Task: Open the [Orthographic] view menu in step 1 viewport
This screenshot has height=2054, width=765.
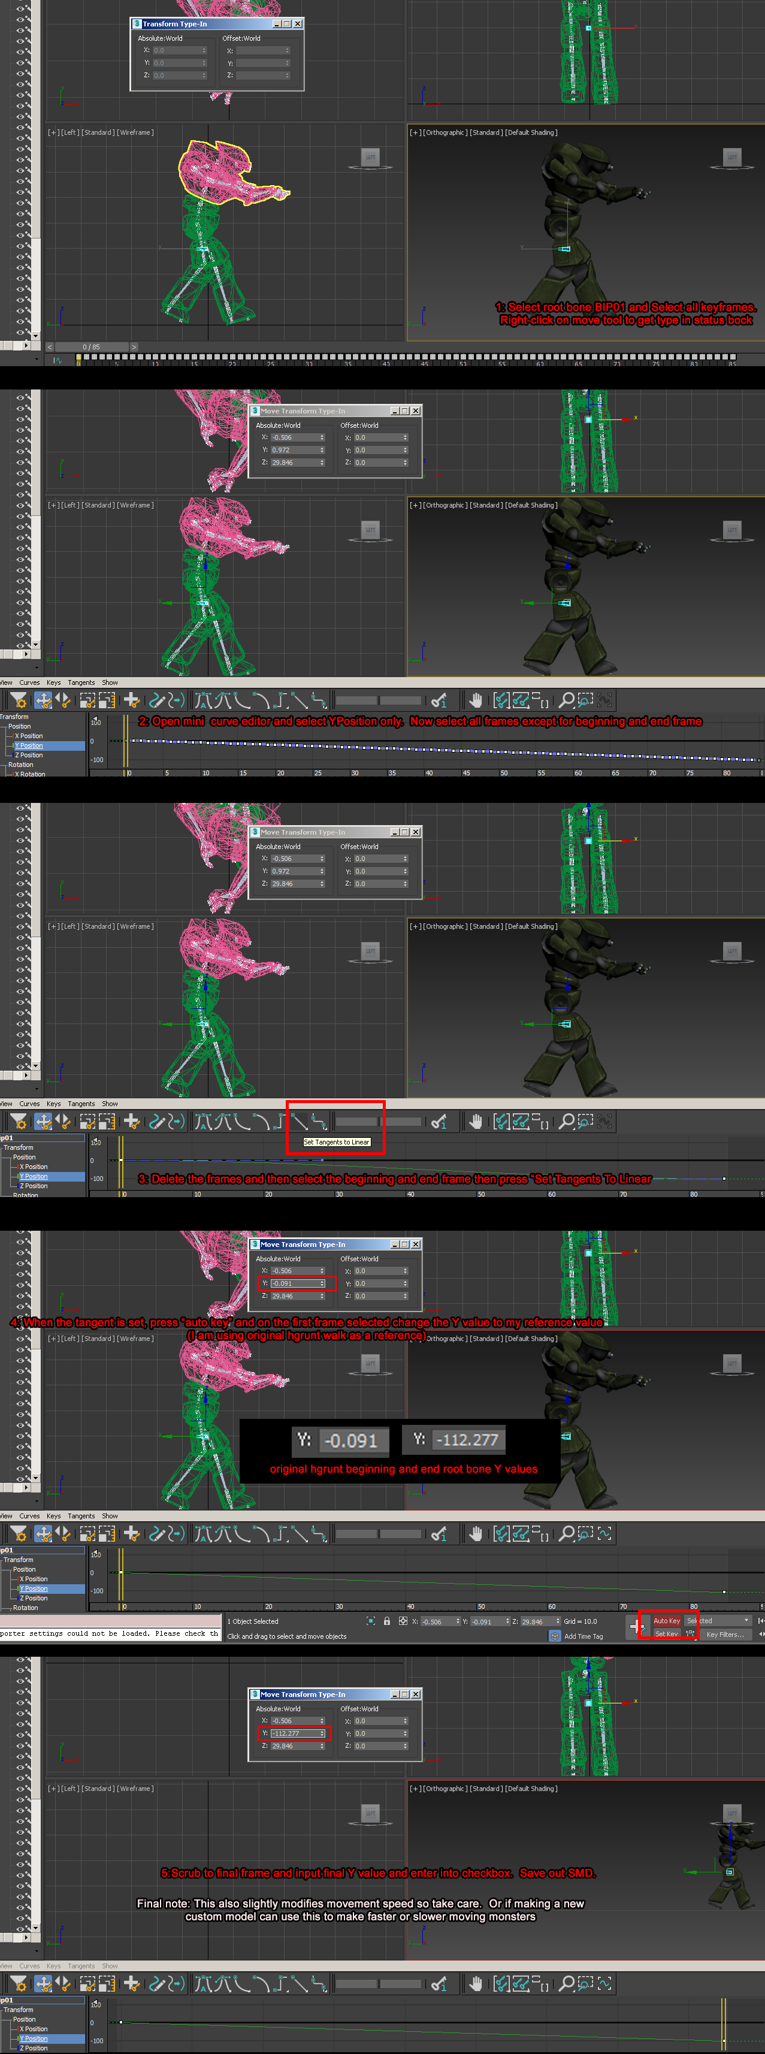Action: [x=445, y=132]
